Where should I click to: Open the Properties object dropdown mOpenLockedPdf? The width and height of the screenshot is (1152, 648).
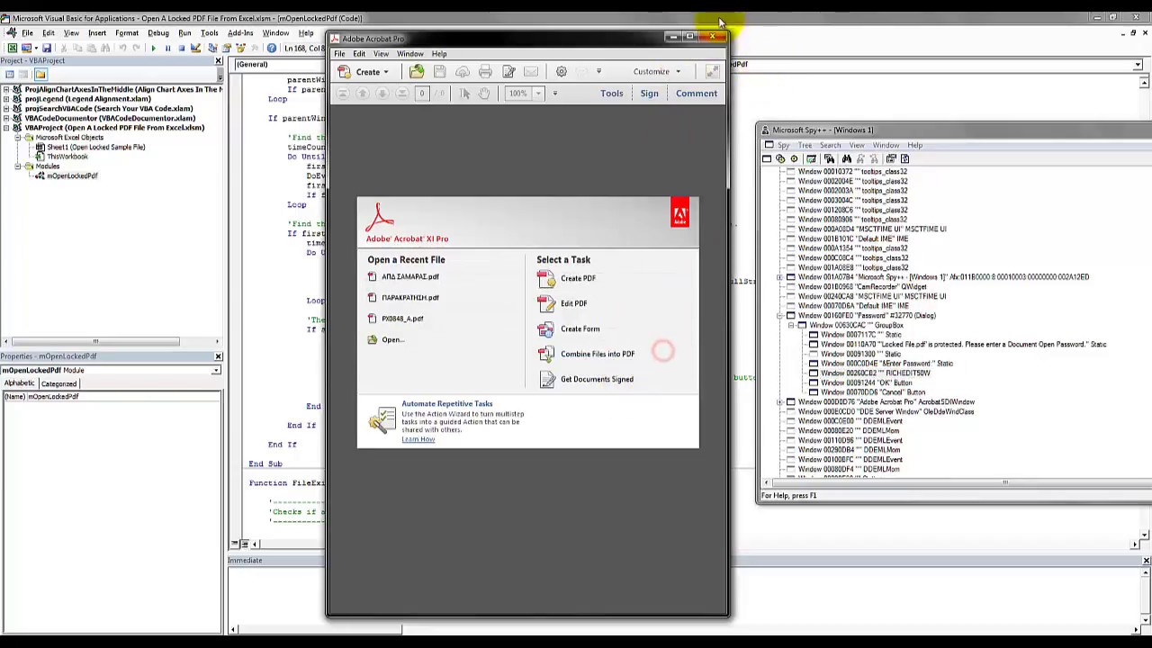pyautogui.click(x=216, y=370)
